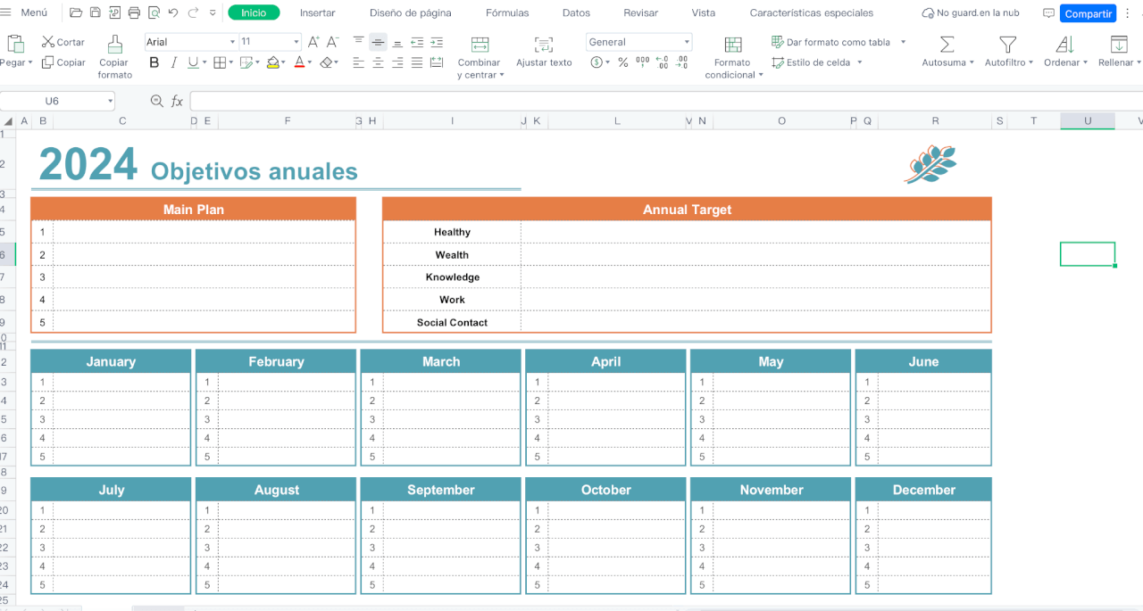Toggle italic formatting
This screenshot has height=611, width=1143.
(x=173, y=62)
